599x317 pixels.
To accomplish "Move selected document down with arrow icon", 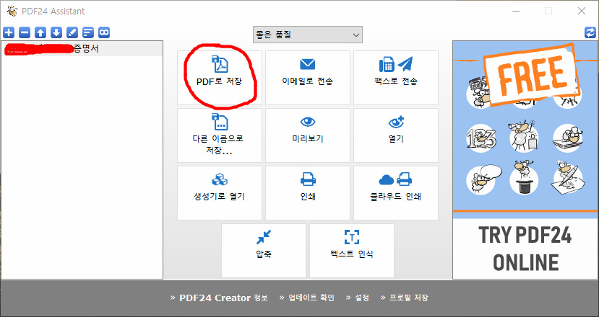I will pyautogui.click(x=56, y=32).
